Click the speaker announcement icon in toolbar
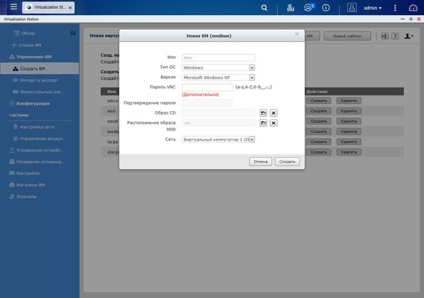 [x=384, y=36]
